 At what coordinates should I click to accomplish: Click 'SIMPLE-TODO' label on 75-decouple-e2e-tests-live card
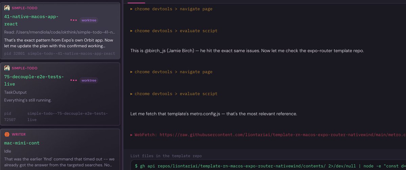tap(25, 68)
